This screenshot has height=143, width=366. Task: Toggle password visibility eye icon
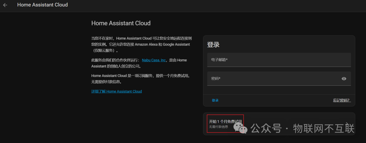pos(344,79)
